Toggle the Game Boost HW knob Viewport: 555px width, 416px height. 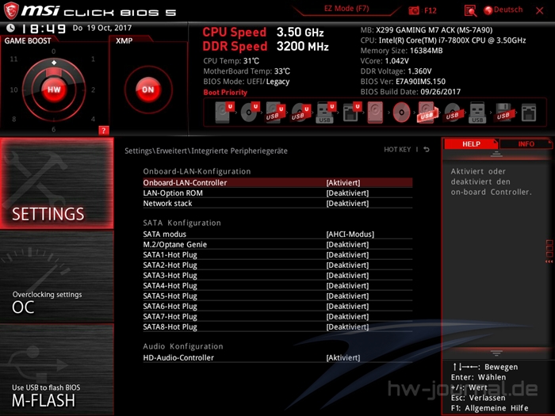54,90
